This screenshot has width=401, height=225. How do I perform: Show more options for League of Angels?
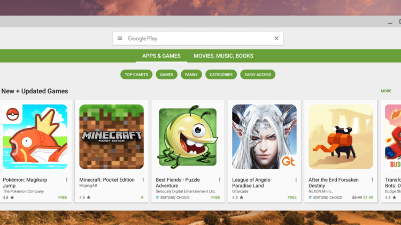(296, 180)
